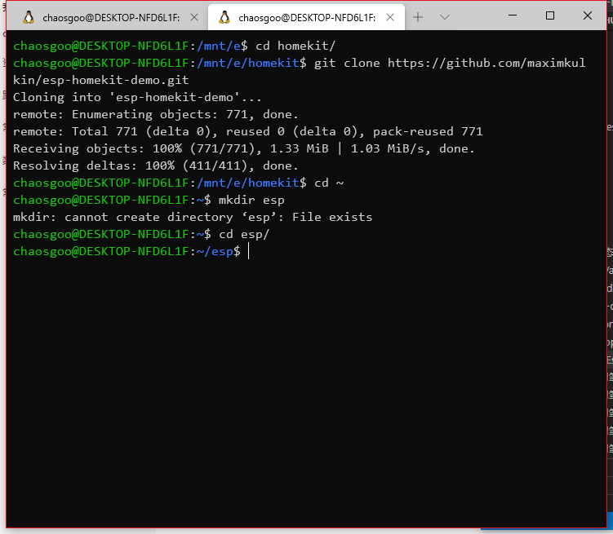Close the active second terminal tab
This screenshot has height=534, width=613.
click(389, 17)
